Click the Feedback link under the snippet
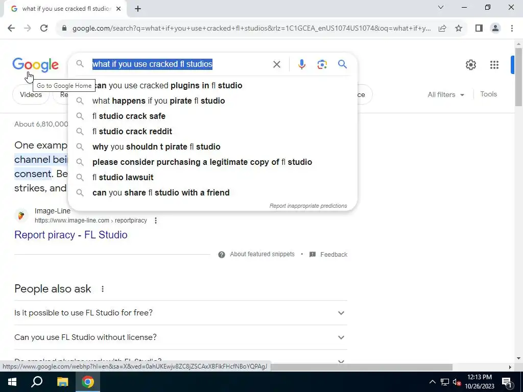523x392 pixels. [x=334, y=254]
